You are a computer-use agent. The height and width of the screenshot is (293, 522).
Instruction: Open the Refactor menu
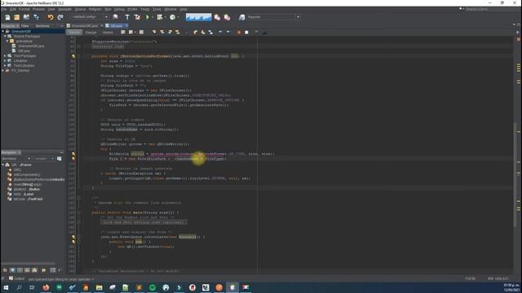(95, 9)
